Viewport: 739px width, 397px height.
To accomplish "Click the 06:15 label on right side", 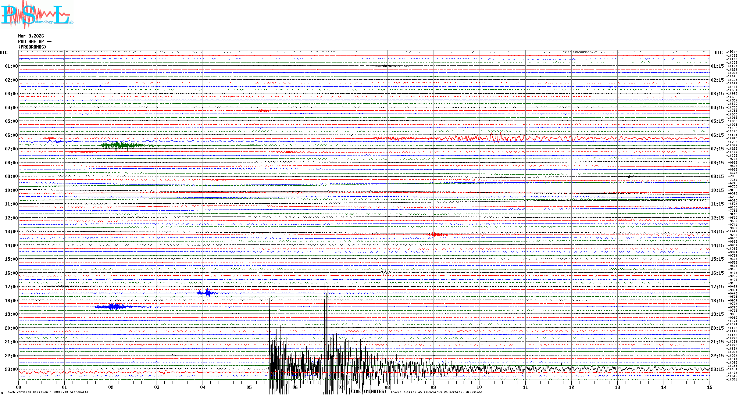I will click(717, 135).
